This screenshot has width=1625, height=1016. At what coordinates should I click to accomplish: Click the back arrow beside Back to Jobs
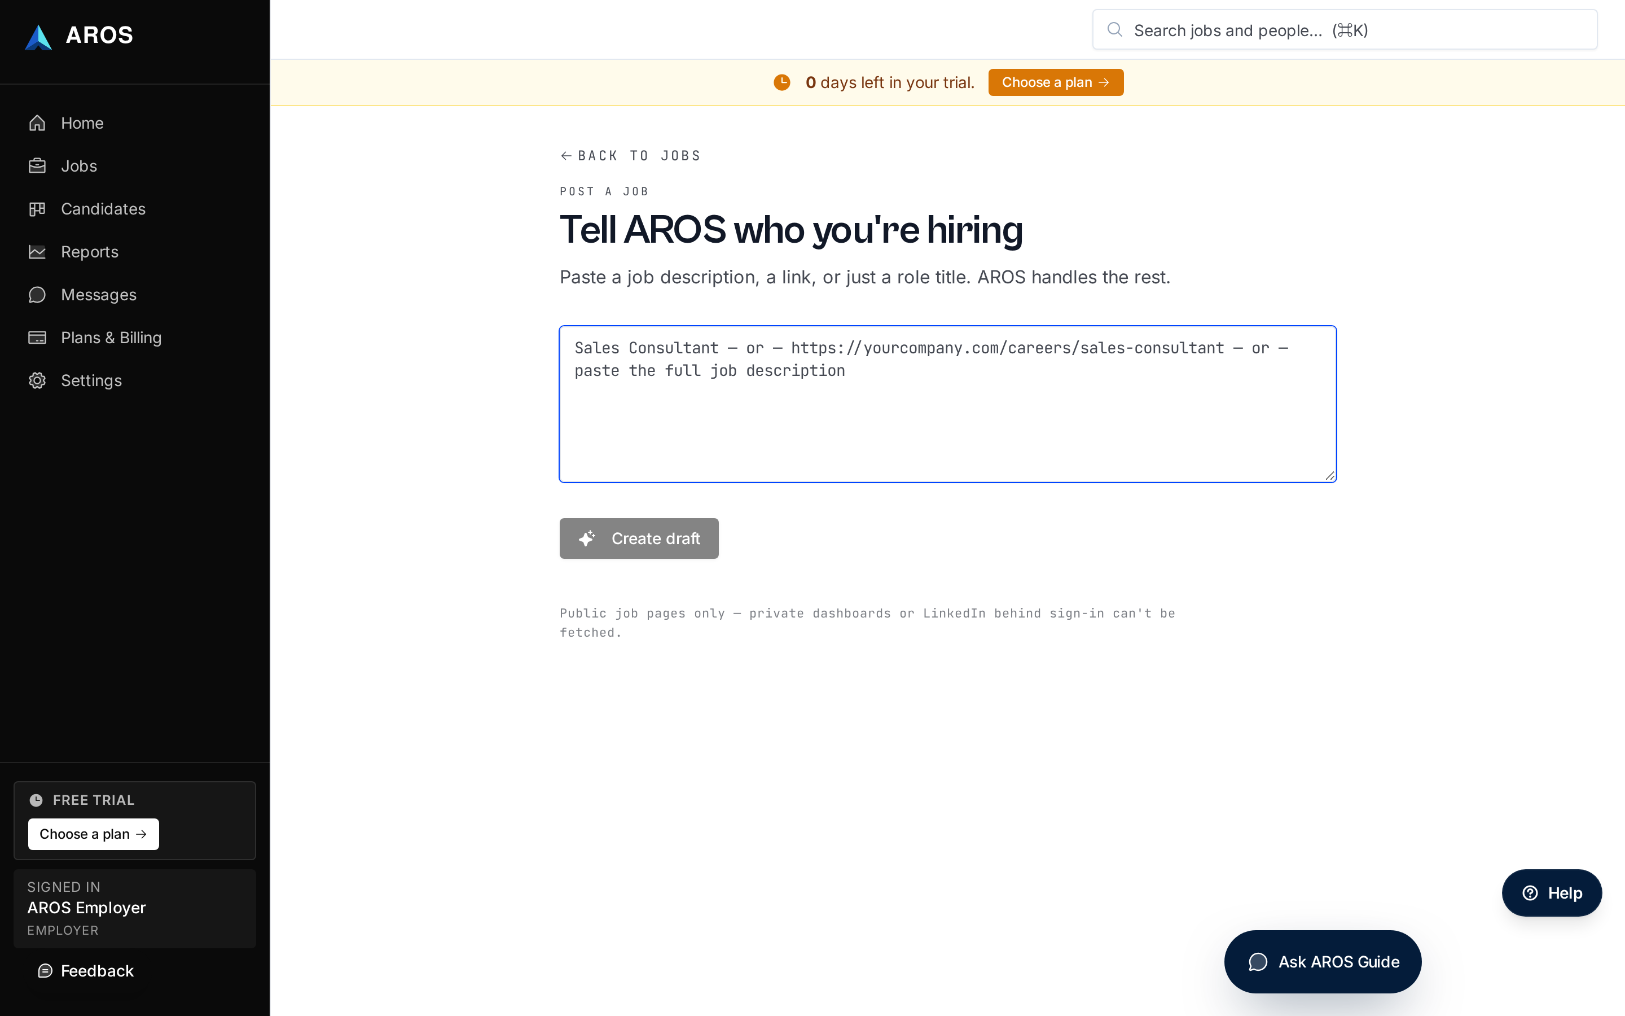tap(566, 156)
